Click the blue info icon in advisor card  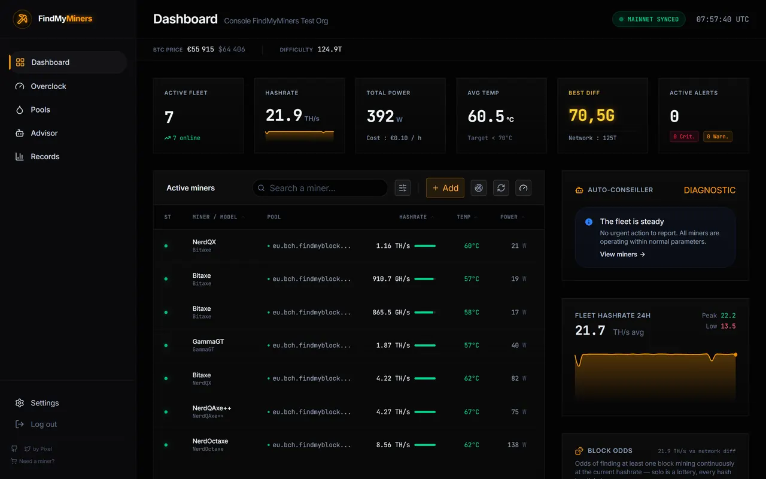[x=588, y=222]
